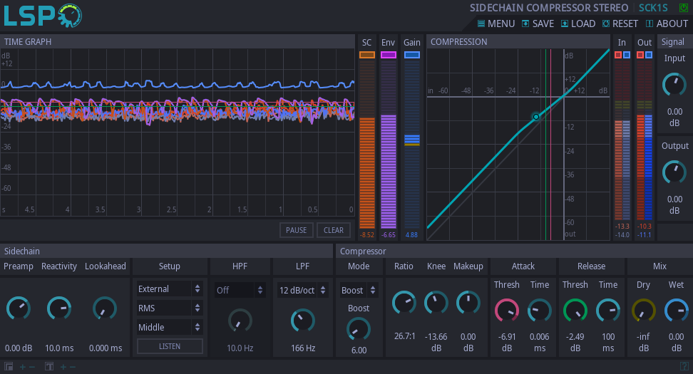Click the HPF frequency knob
Image resolution: width=693 pixels, height=374 pixels.
(x=240, y=321)
